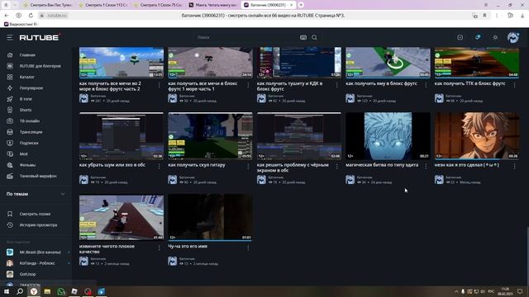Viewport: 529px width, 297px height.
Task: Open options for как получить ТТК в блокс фрутс
Action: tap(514, 85)
